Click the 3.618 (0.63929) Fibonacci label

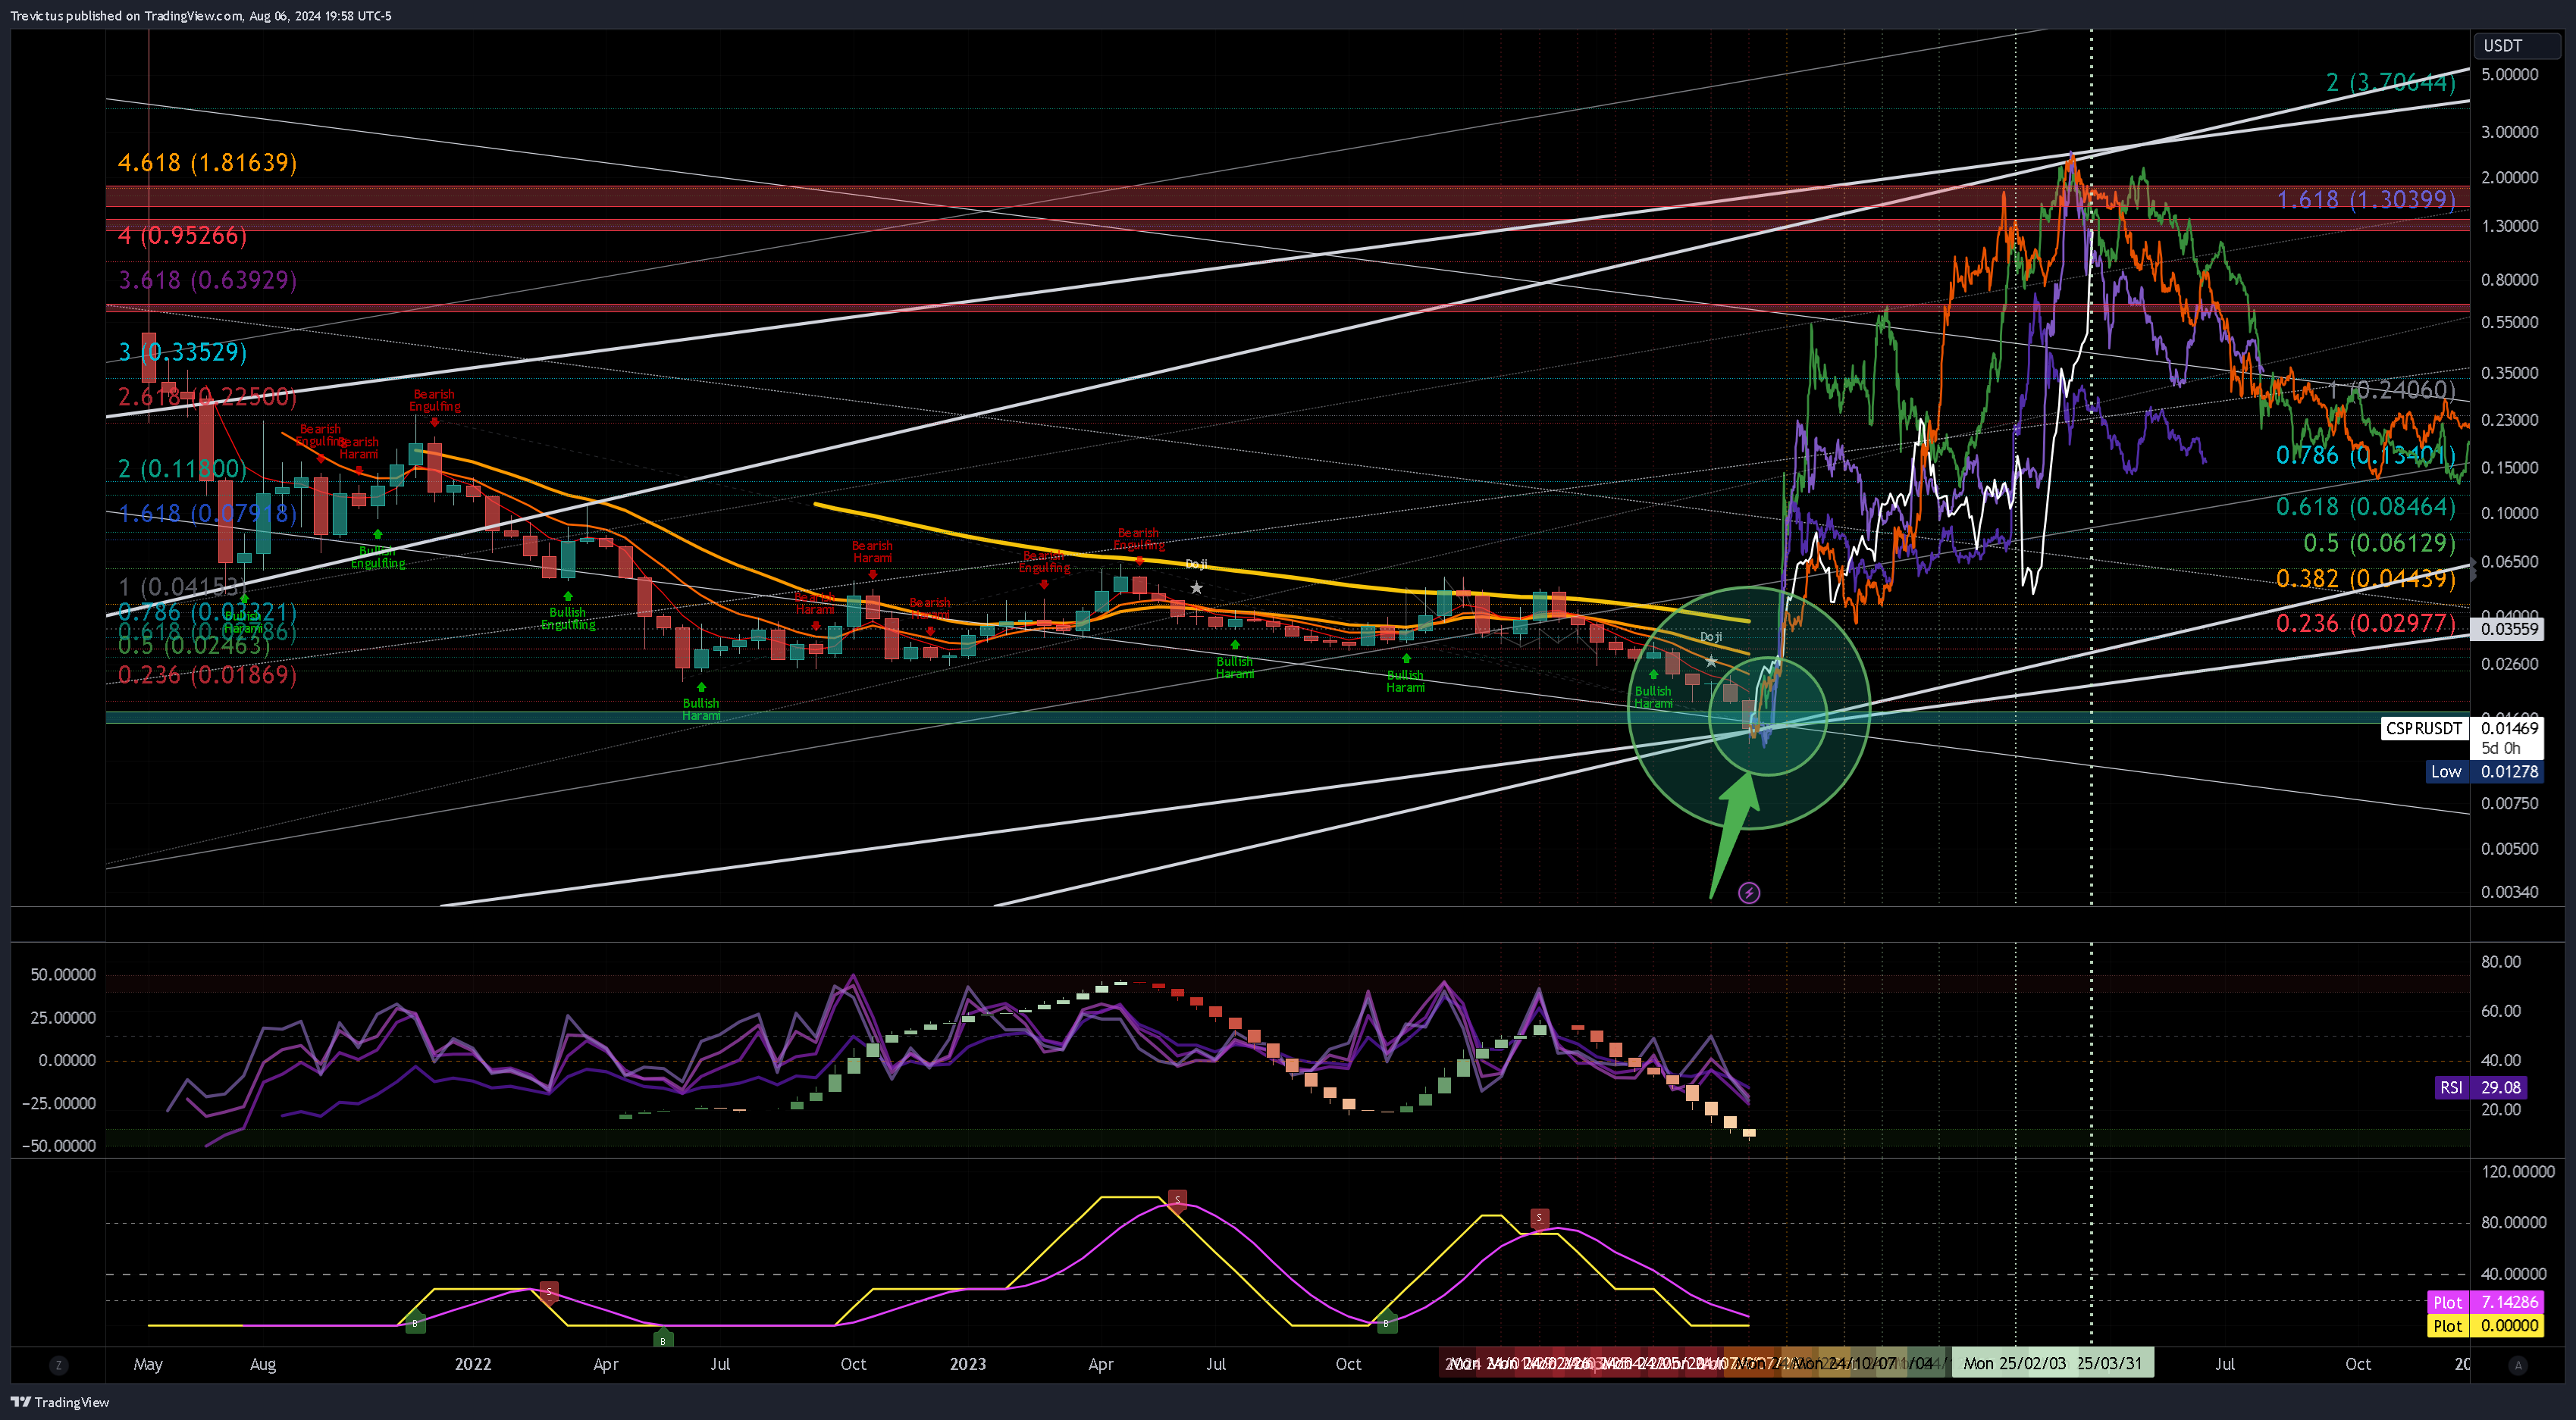pos(208,280)
